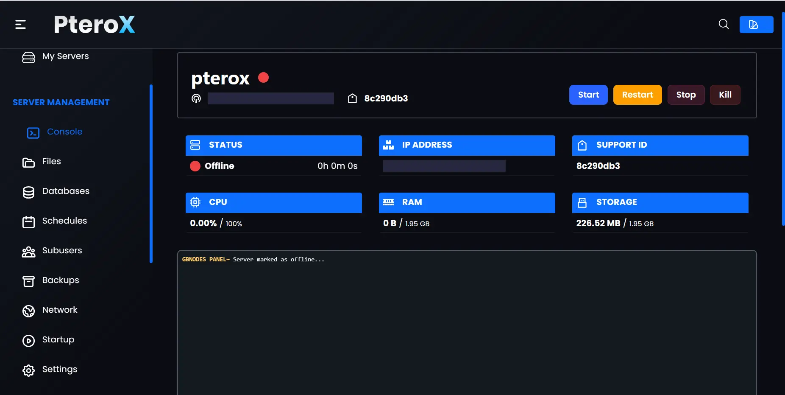
Task: Open Network in the sidebar
Action: (60, 310)
